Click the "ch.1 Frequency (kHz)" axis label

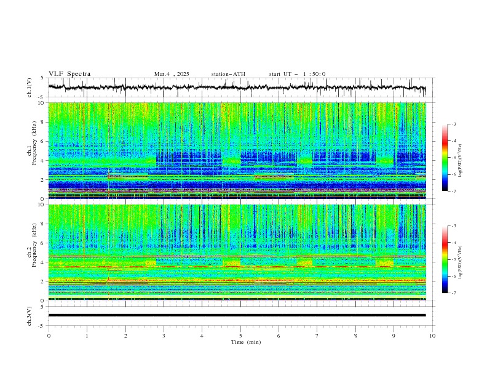pyautogui.click(x=32, y=143)
